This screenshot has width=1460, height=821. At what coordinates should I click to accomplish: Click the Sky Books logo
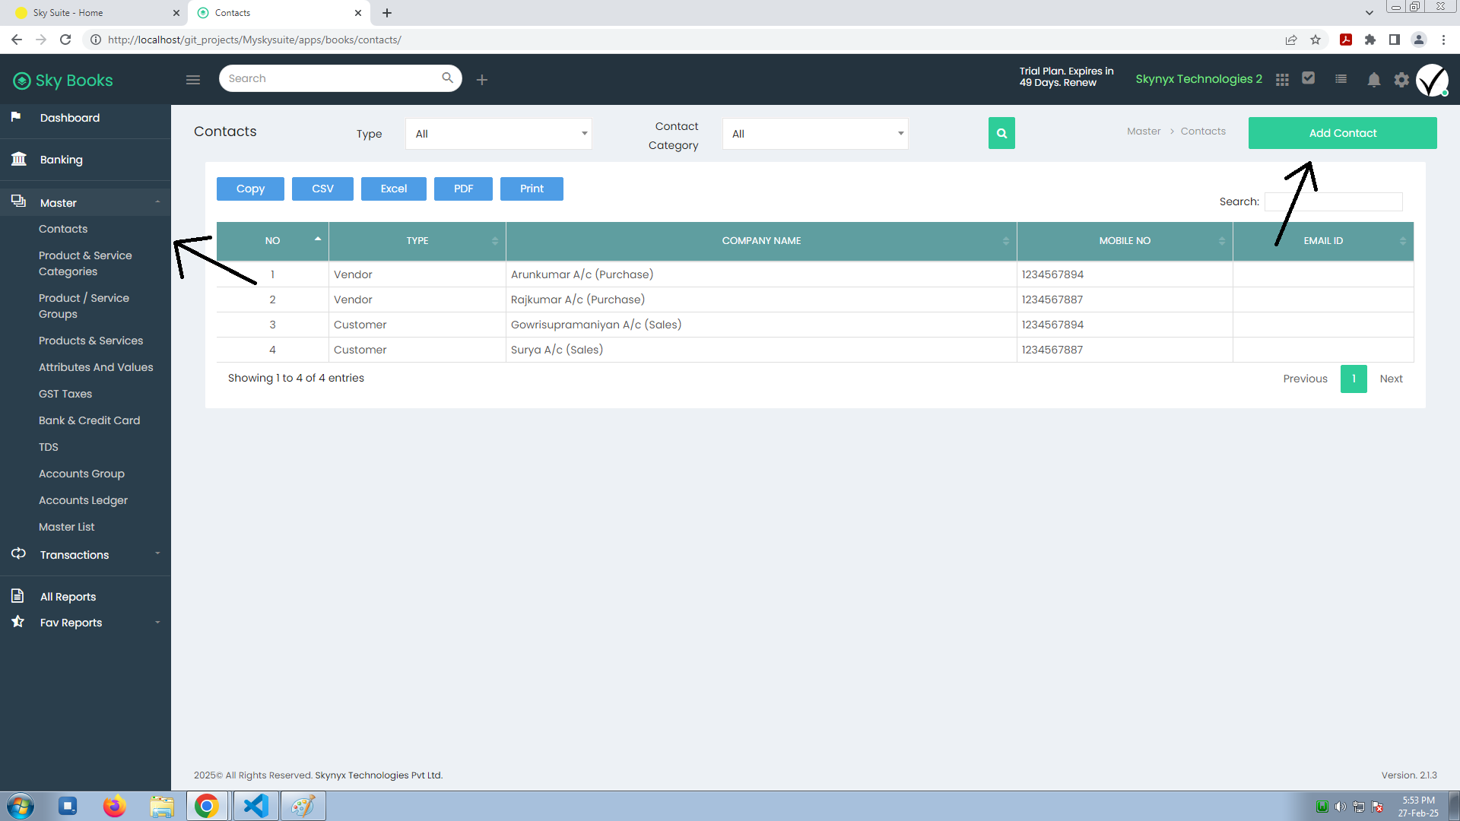(63, 81)
